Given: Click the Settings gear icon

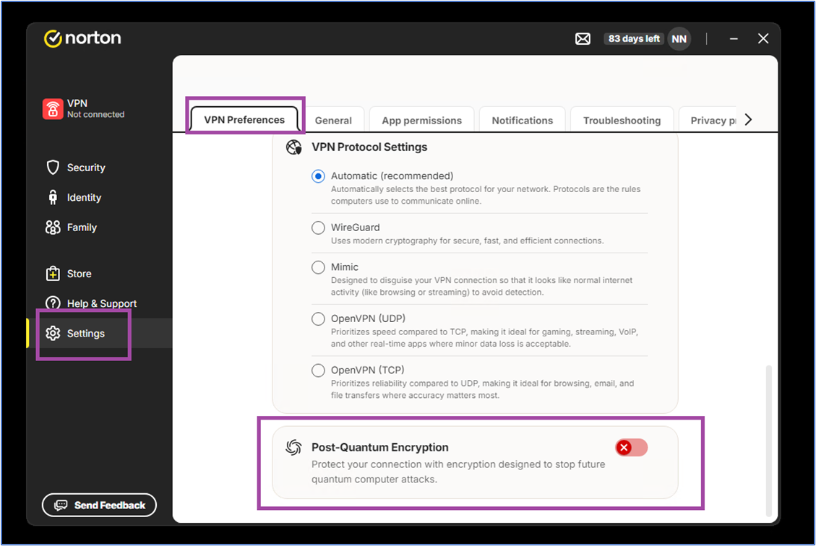Looking at the screenshot, I should (x=53, y=334).
